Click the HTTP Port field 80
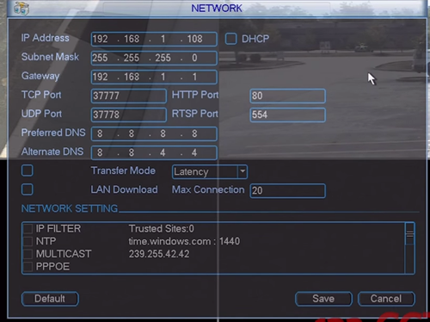This screenshot has height=322, width=430. pyautogui.click(x=287, y=96)
